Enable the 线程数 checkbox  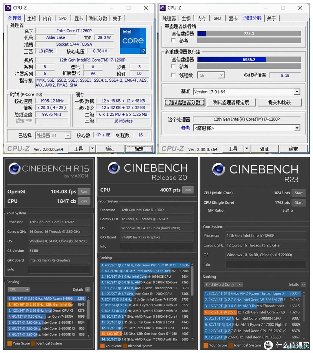tap(174, 75)
